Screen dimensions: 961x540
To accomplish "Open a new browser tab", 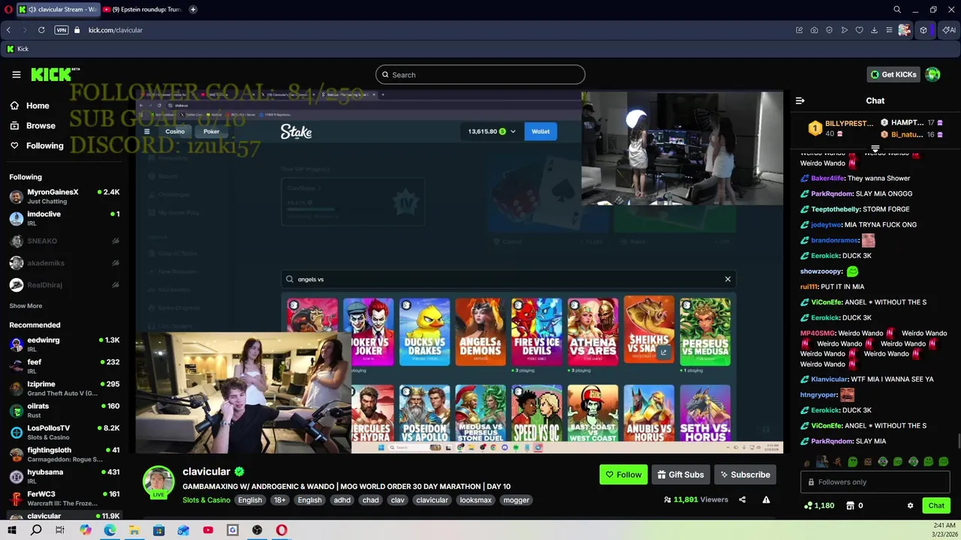I will coord(193,10).
